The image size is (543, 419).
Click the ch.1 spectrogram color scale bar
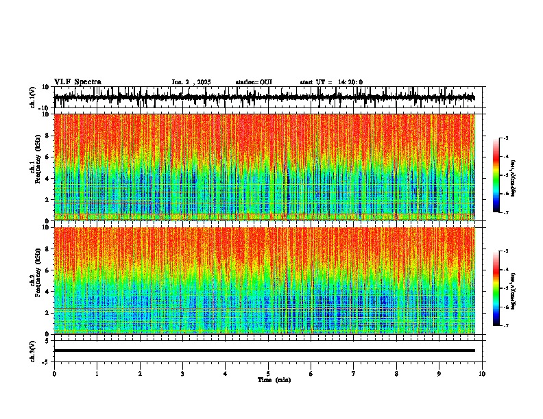tap(496, 175)
